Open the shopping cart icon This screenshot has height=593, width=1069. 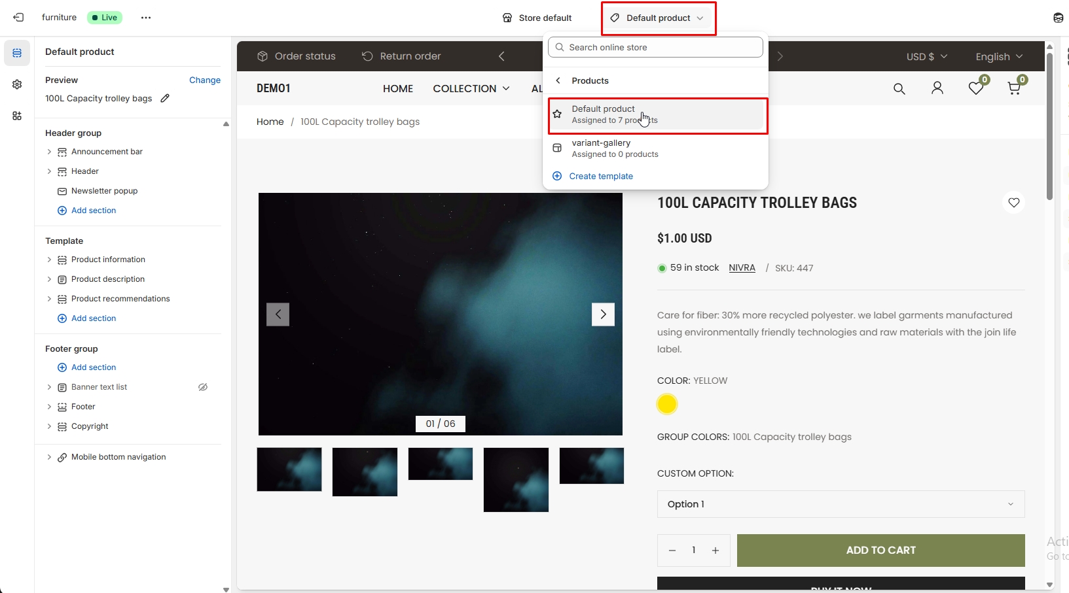1014,88
